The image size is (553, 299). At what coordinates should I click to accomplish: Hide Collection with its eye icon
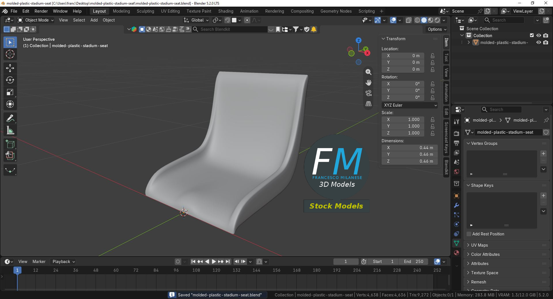pyautogui.click(x=539, y=35)
